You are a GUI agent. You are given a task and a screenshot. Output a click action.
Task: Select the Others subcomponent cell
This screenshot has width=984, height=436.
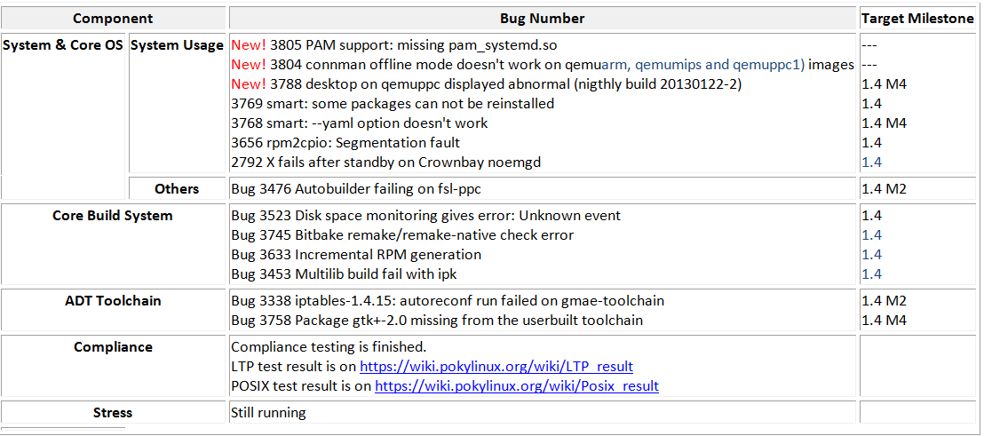[177, 189]
